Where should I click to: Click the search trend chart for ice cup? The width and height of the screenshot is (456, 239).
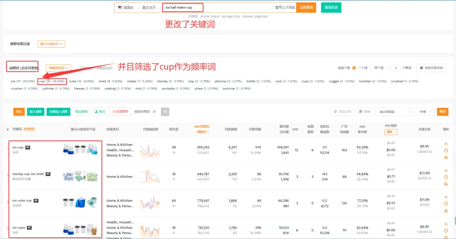(150, 150)
